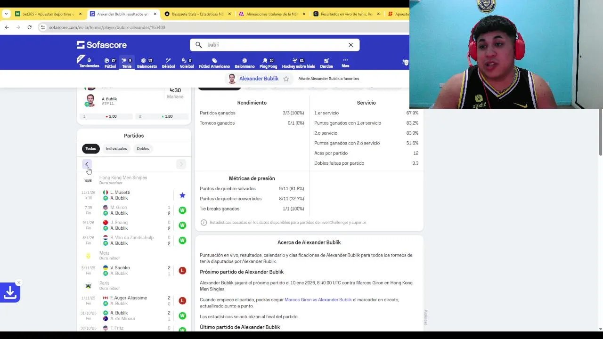Open the Dardos sports section
The height and width of the screenshot is (339, 603).
point(326,63)
